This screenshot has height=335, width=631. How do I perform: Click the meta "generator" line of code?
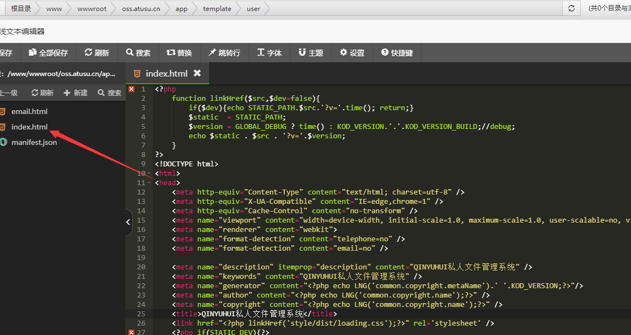(x=377, y=285)
